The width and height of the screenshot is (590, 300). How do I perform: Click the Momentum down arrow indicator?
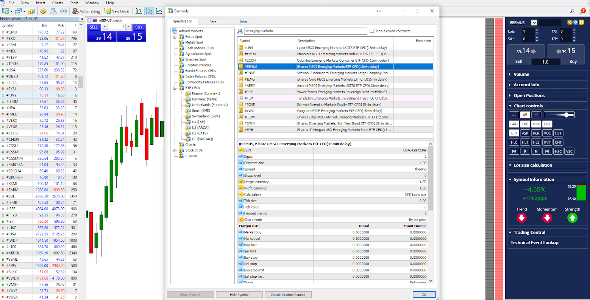[547, 218]
